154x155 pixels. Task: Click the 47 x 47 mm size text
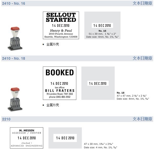[x=132, y=96]
